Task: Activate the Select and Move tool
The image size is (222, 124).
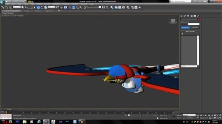Action: 38,7
